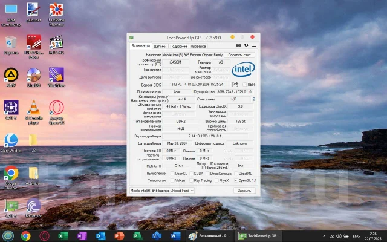Click the ENG language indicator

[356, 236]
